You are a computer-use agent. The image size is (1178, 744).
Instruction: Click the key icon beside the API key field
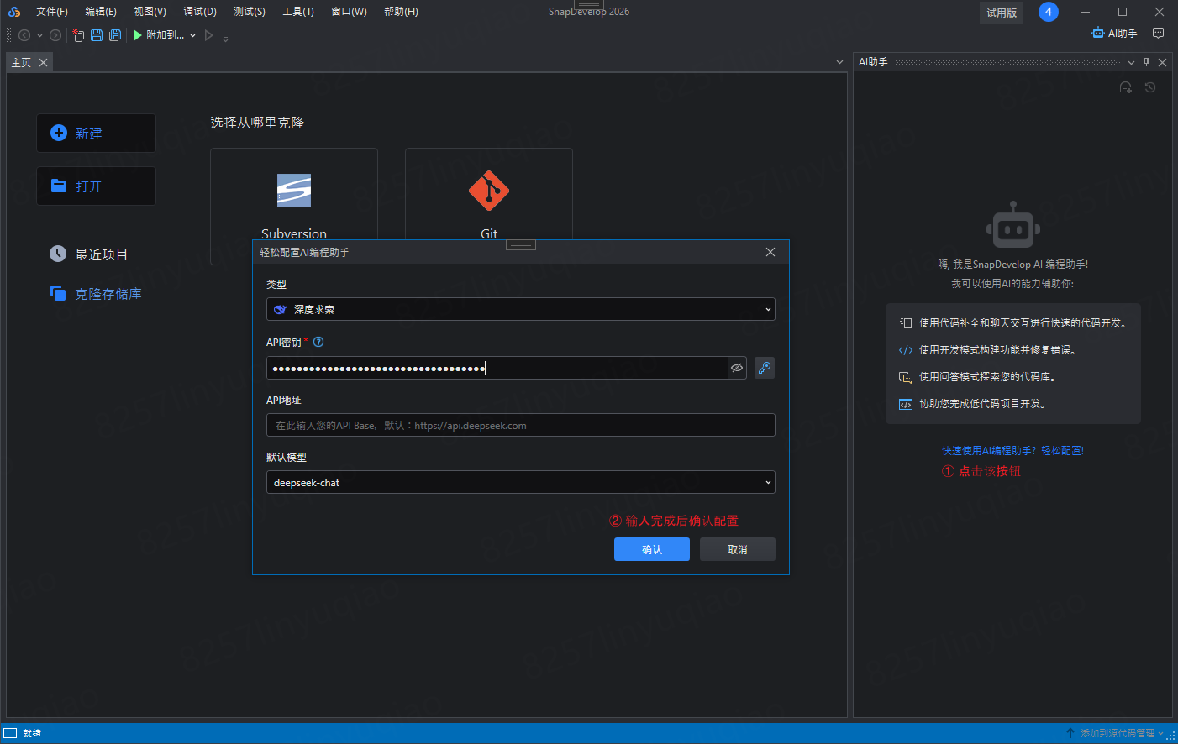click(765, 368)
